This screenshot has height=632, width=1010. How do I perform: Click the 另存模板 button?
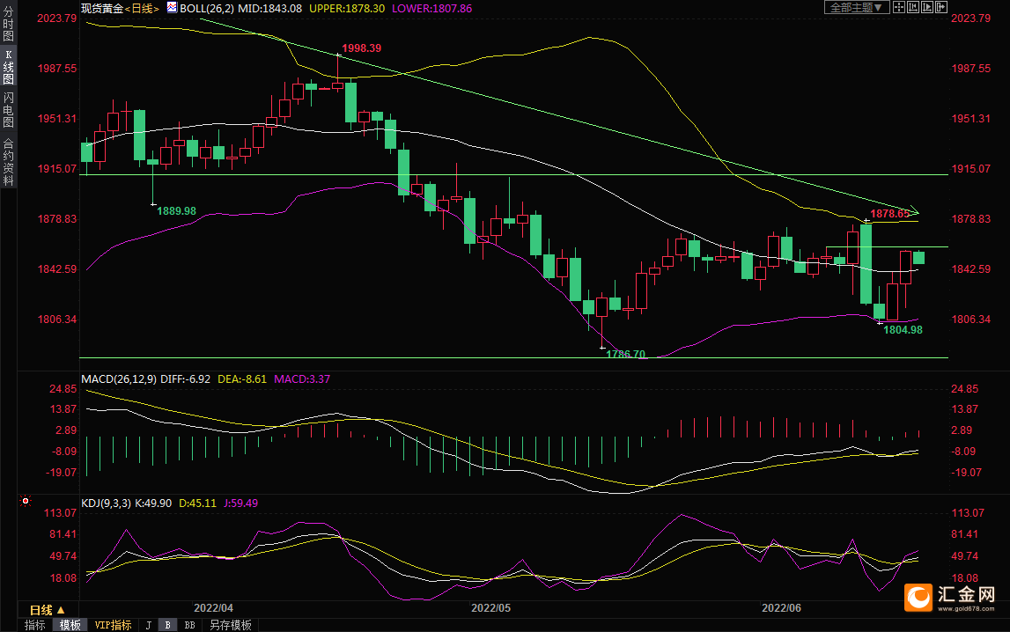pyautogui.click(x=231, y=625)
